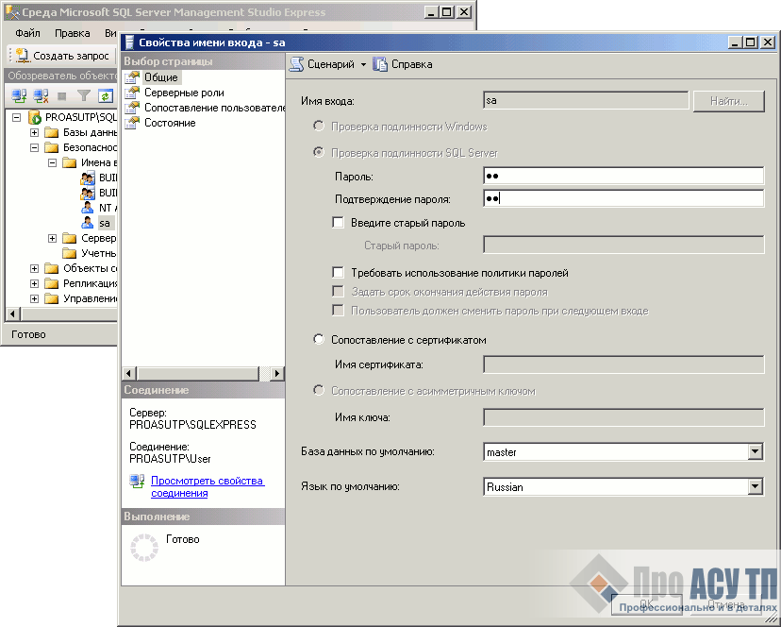Toggle Пользователь должен сменить пароль checkbox
The height and width of the screenshot is (627, 781).
coord(339,311)
